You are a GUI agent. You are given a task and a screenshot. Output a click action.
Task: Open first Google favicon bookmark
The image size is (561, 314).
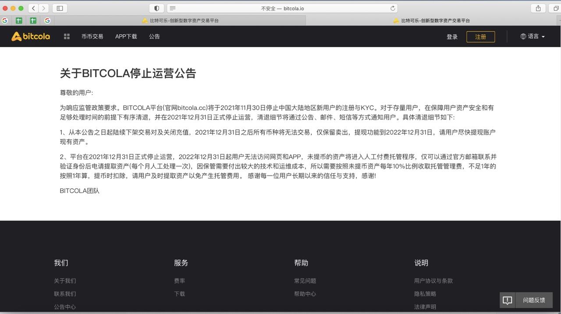5,20
